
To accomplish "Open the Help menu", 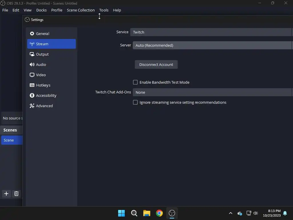I will pos(117,10).
